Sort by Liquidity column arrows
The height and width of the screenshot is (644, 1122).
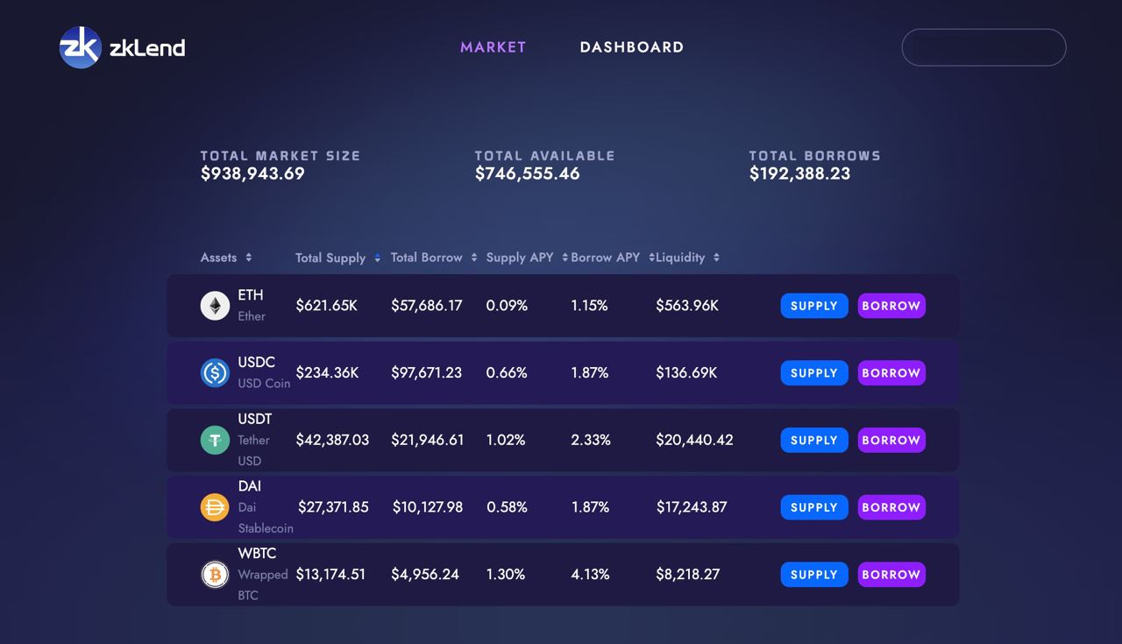[716, 258]
